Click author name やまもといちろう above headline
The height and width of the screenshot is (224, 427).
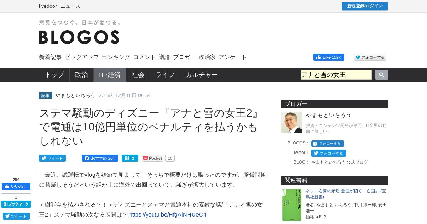[x=75, y=95]
